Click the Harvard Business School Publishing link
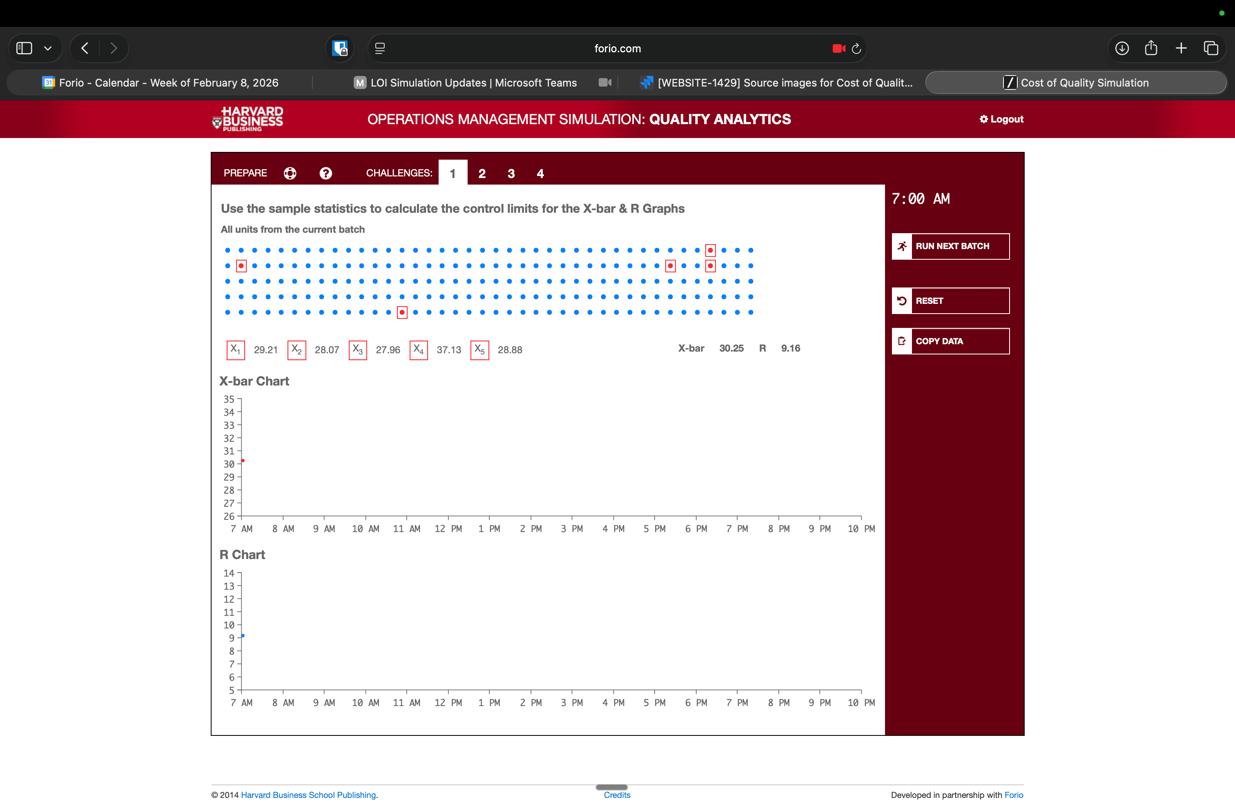1235x802 pixels. point(308,795)
